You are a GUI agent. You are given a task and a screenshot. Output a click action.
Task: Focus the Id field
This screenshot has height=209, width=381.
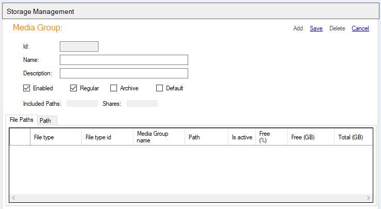click(x=79, y=46)
